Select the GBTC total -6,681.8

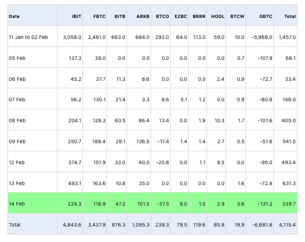tap(262, 225)
